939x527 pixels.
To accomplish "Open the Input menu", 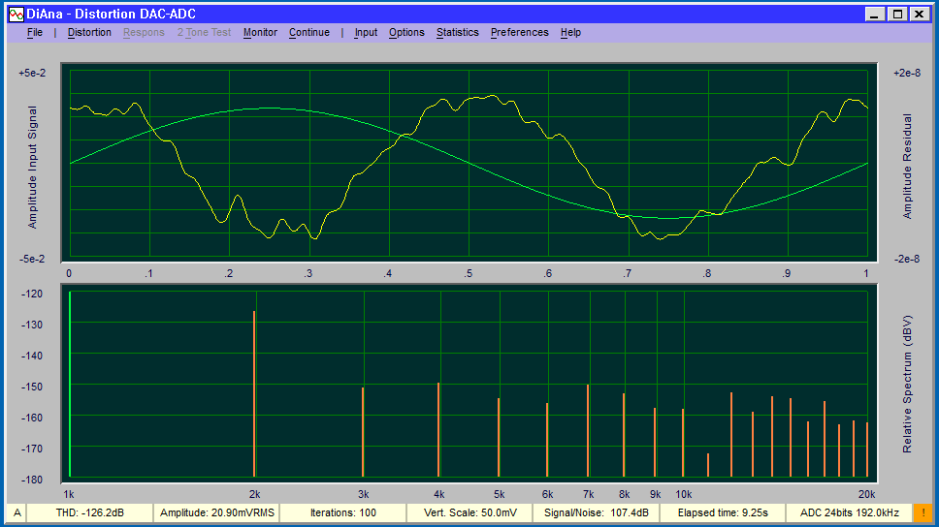I will pos(366,32).
